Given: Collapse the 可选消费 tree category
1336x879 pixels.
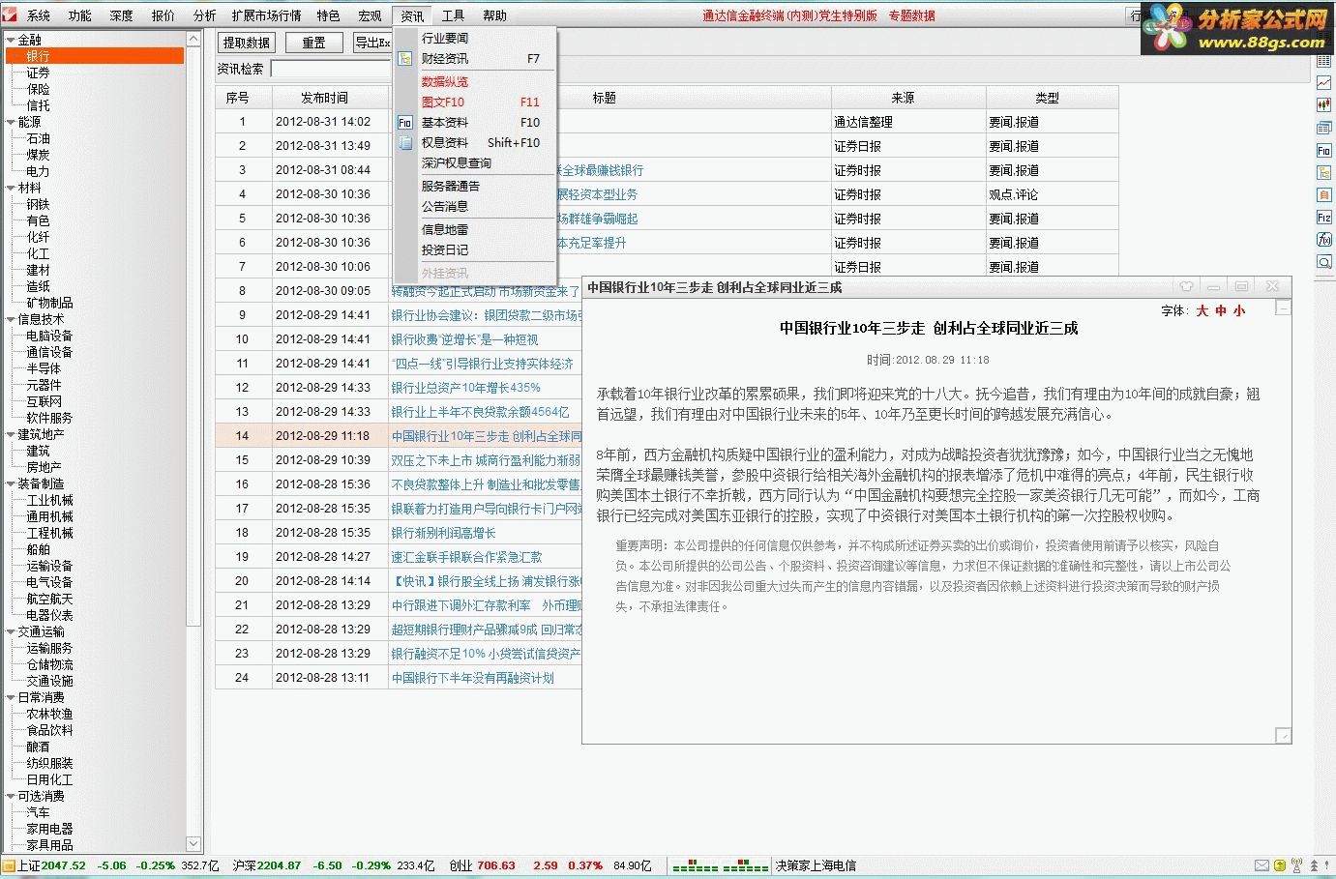Looking at the screenshot, I should [11, 796].
